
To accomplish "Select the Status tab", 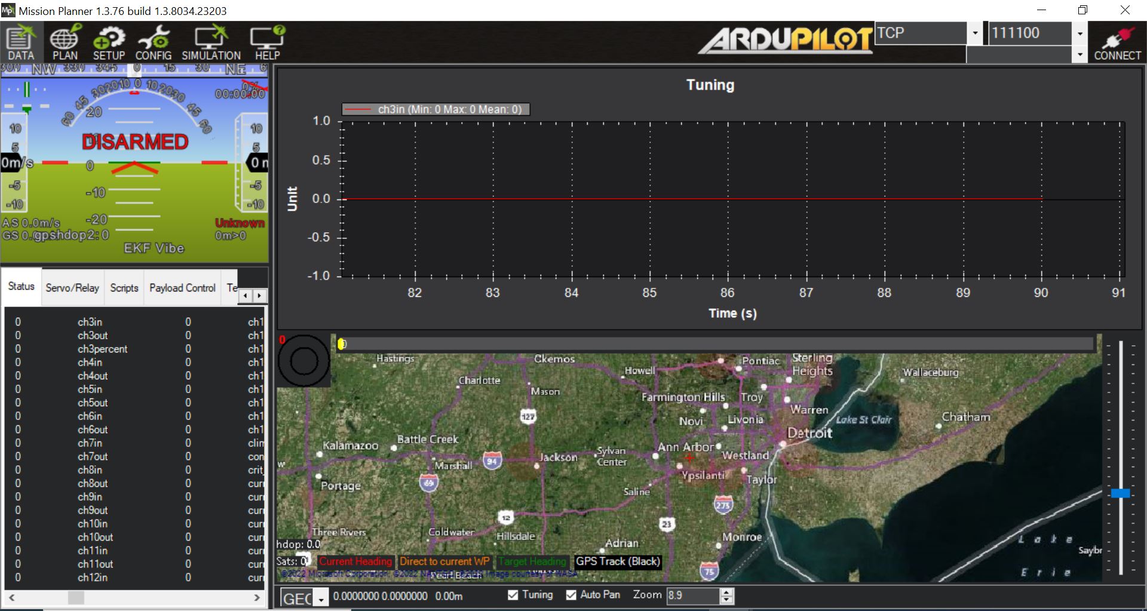I will (22, 287).
